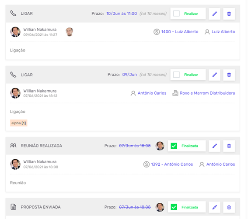Open deal 1400 - Luiz Alberto

tap(179, 32)
